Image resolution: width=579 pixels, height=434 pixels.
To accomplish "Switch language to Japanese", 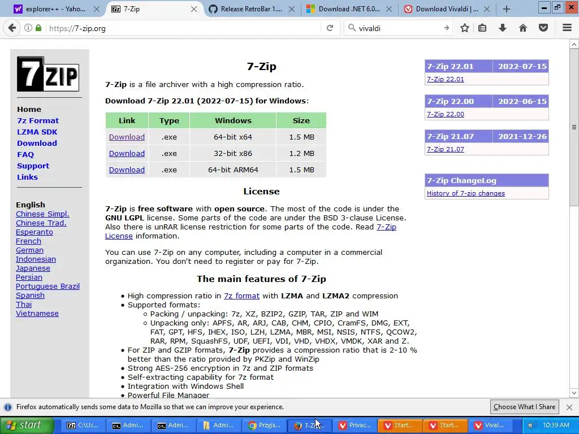I will (x=33, y=268).
